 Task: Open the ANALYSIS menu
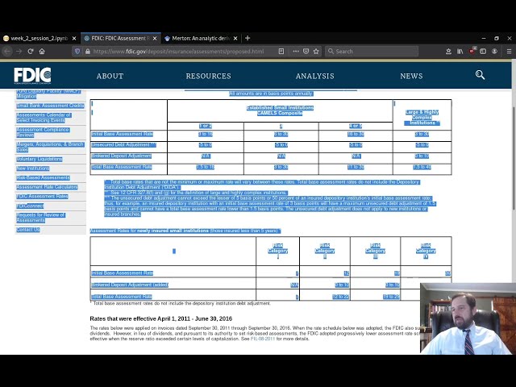pyautogui.click(x=314, y=76)
